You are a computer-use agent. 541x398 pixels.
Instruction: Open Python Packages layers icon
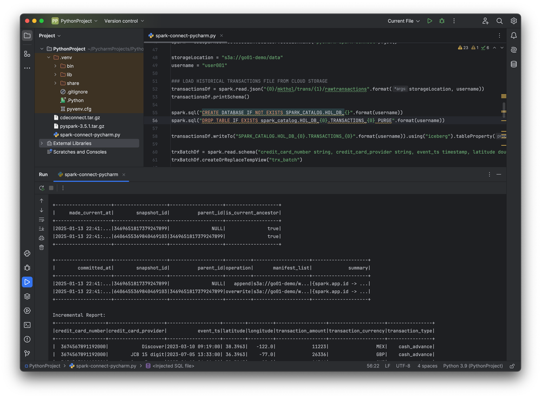point(27,296)
